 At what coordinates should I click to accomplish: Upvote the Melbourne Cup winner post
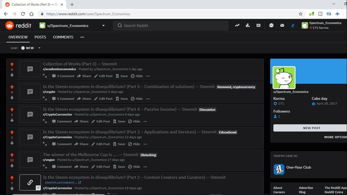click(12, 155)
